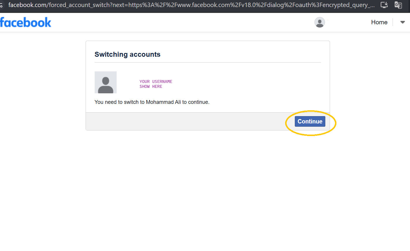Image resolution: width=410 pixels, height=251 pixels.
Task: Go to the Home link
Action: click(379, 22)
